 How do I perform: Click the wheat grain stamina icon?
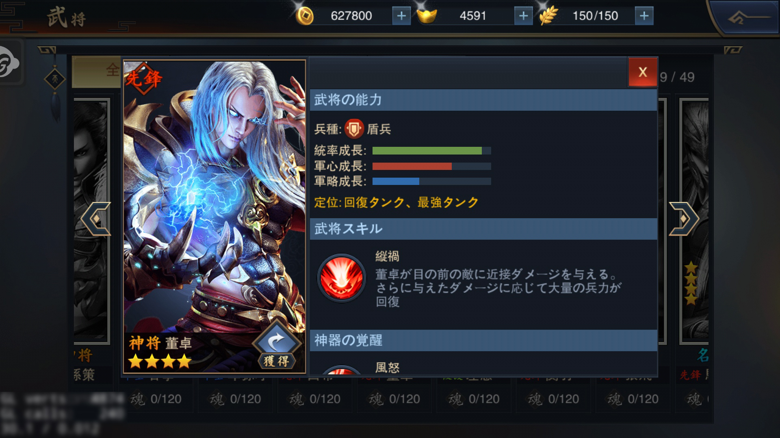point(548,16)
